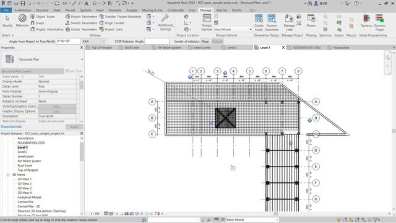Screen dimensions: 396x223
Task: Open Global Parameters
Action: pyautogui.click(x=81, y=29)
